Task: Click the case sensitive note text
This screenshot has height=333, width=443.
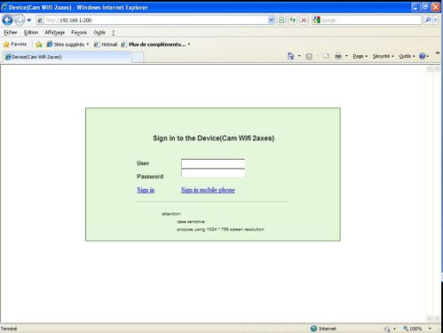Action: [191, 222]
